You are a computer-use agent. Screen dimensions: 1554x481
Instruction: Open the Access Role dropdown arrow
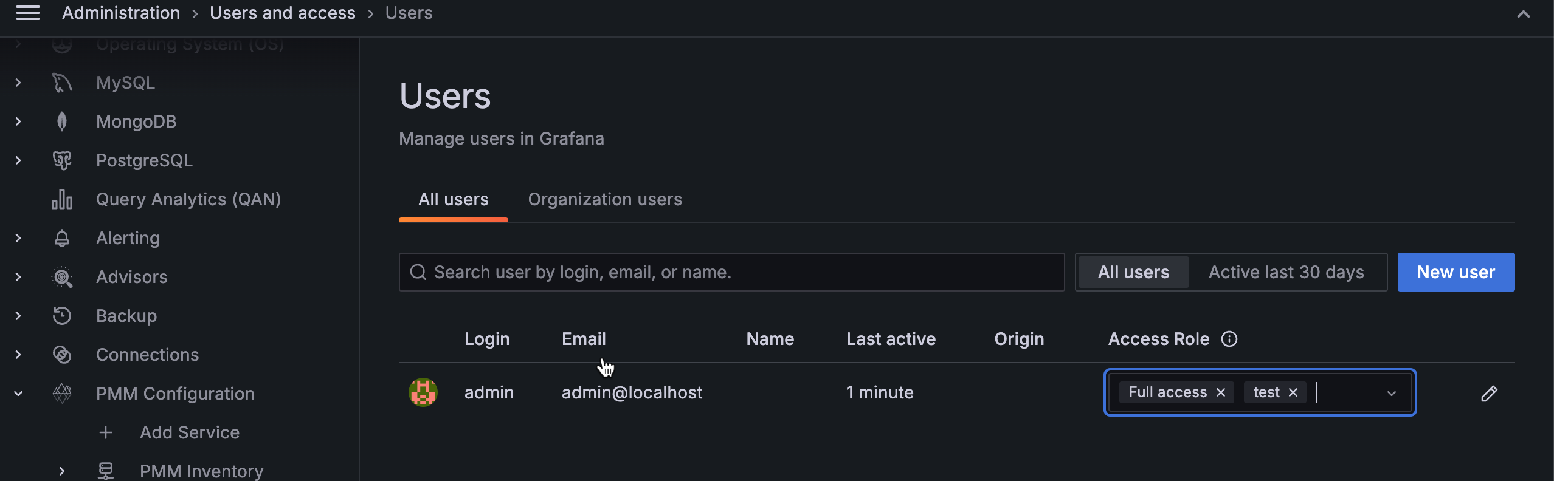[1392, 394]
